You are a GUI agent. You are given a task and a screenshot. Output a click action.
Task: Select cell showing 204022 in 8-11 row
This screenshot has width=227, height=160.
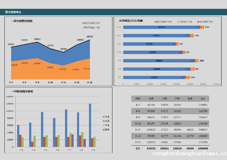[203, 130]
